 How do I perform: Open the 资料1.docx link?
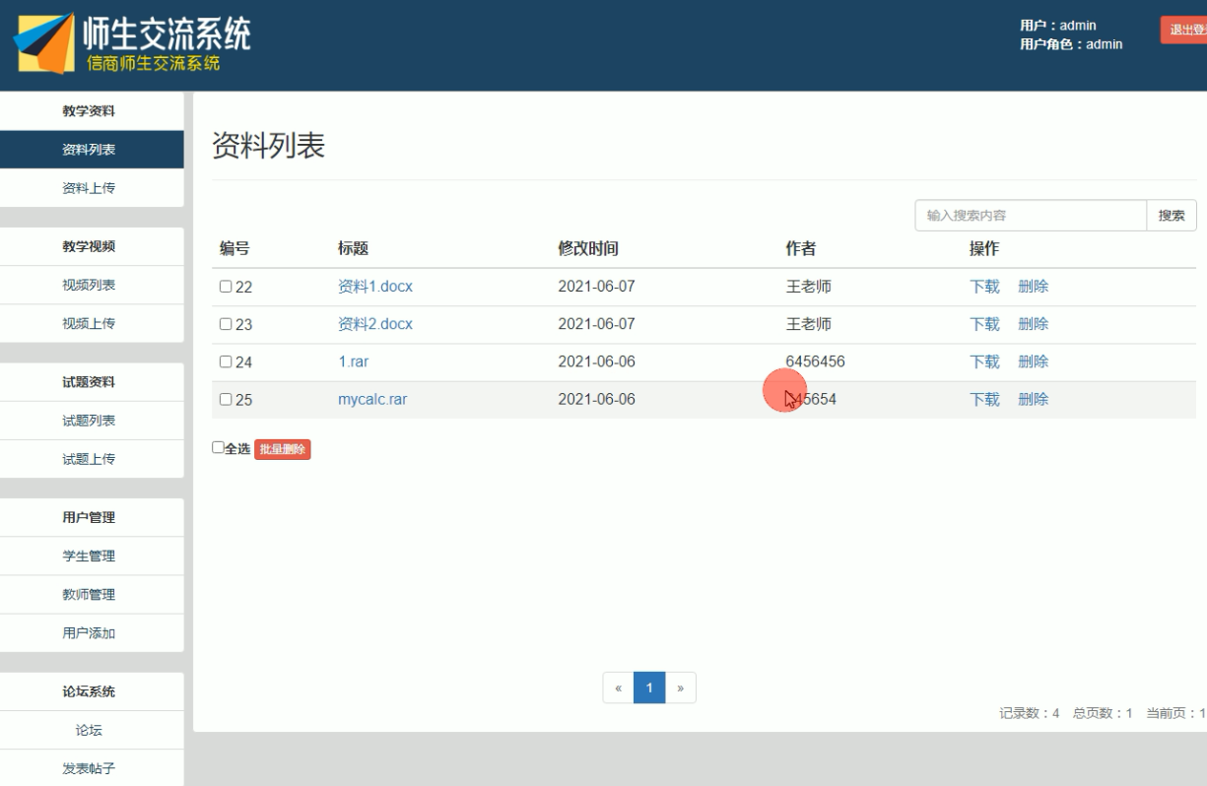[375, 287]
